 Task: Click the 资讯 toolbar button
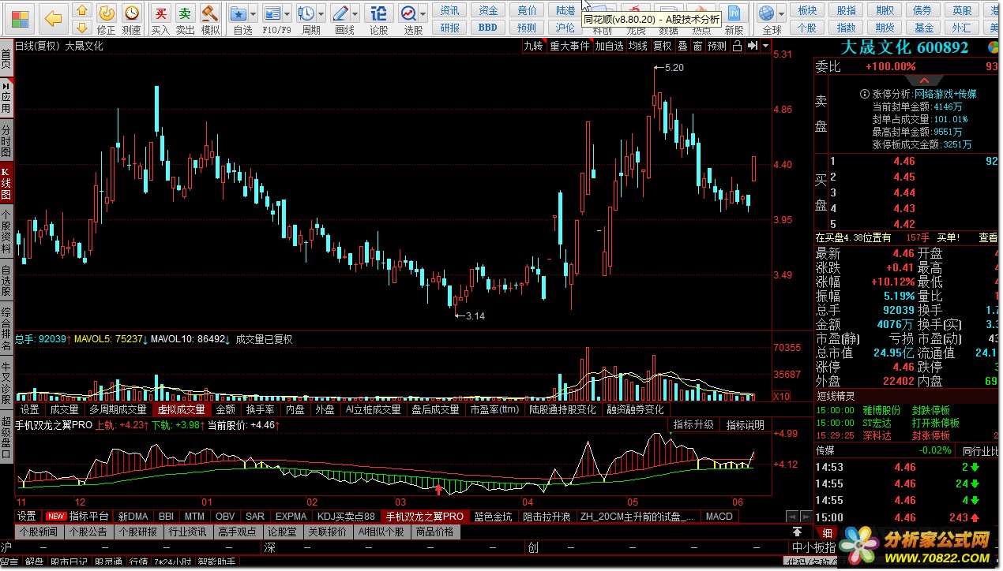(449, 10)
